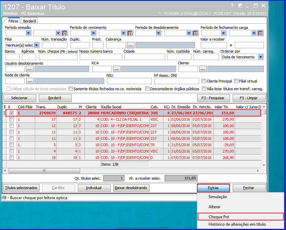
Task: Click Baixar desdobrando button
Action: coord(131,188)
